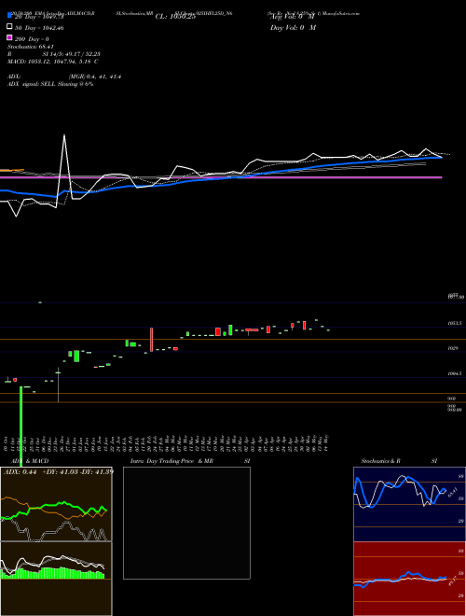Click the 'Avg Vol: 0 M' text
Screen dimensions: 466x616
click(292, 17)
